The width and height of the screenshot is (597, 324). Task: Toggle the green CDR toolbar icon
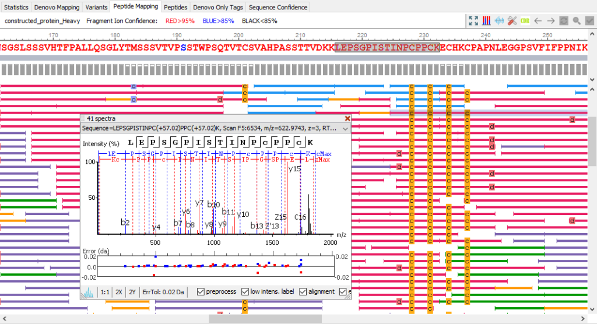click(x=525, y=21)
